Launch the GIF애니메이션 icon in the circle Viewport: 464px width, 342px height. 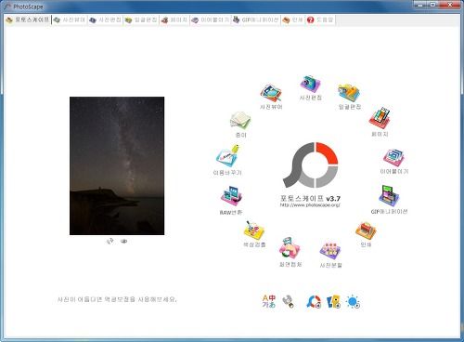(x=389, y=195)
